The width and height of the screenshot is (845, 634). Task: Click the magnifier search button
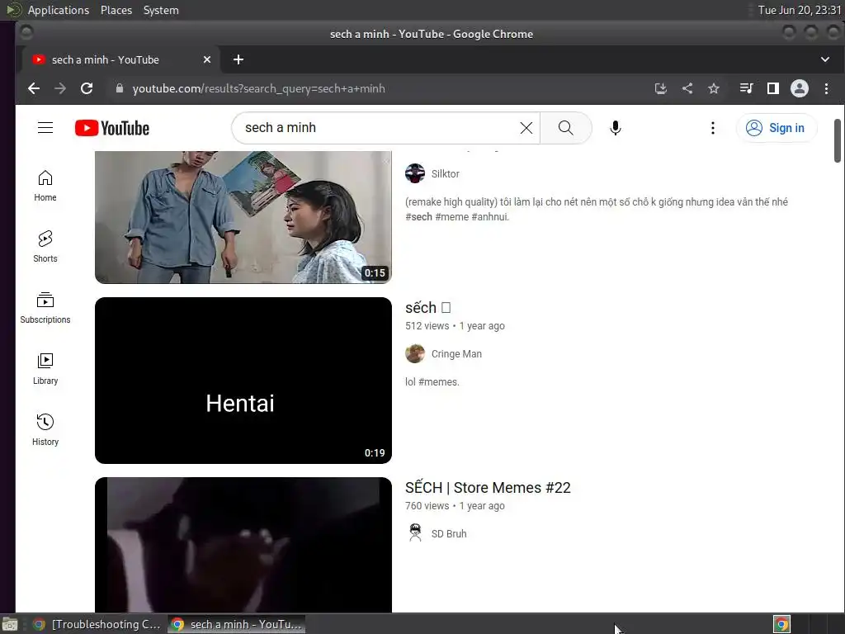coord(566,128)
